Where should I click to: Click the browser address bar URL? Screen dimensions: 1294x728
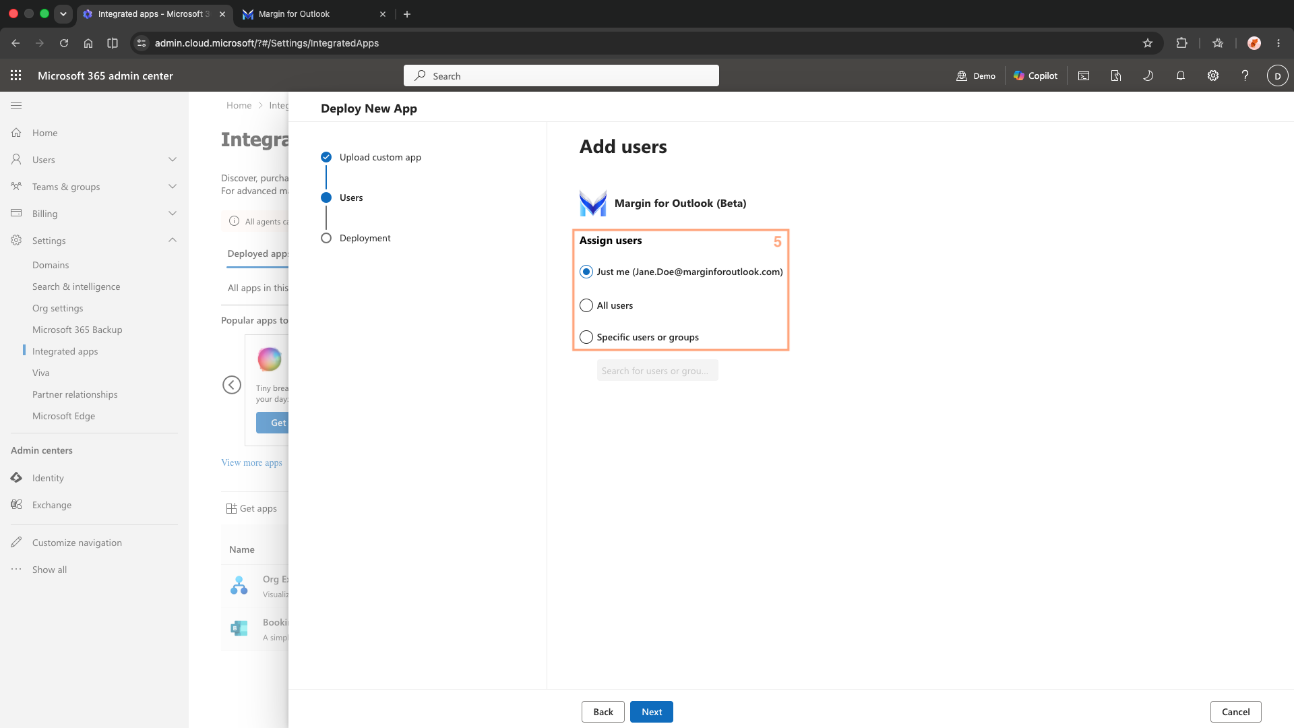click(x=267, y=43)
